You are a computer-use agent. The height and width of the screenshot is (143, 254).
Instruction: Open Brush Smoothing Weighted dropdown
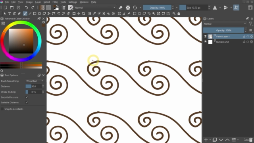35,81
